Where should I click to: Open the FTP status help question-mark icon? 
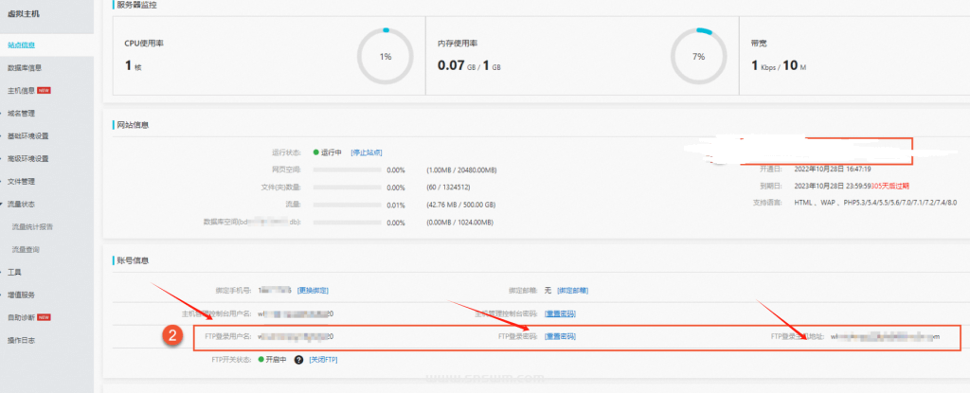click(298, 360)
